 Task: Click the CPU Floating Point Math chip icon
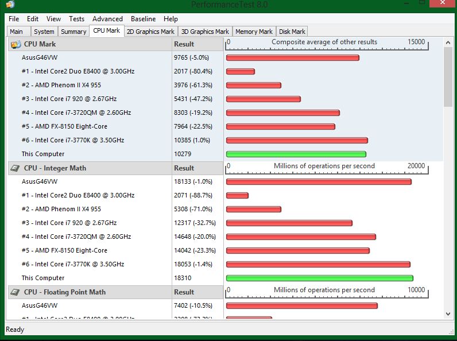coord(15,292)
